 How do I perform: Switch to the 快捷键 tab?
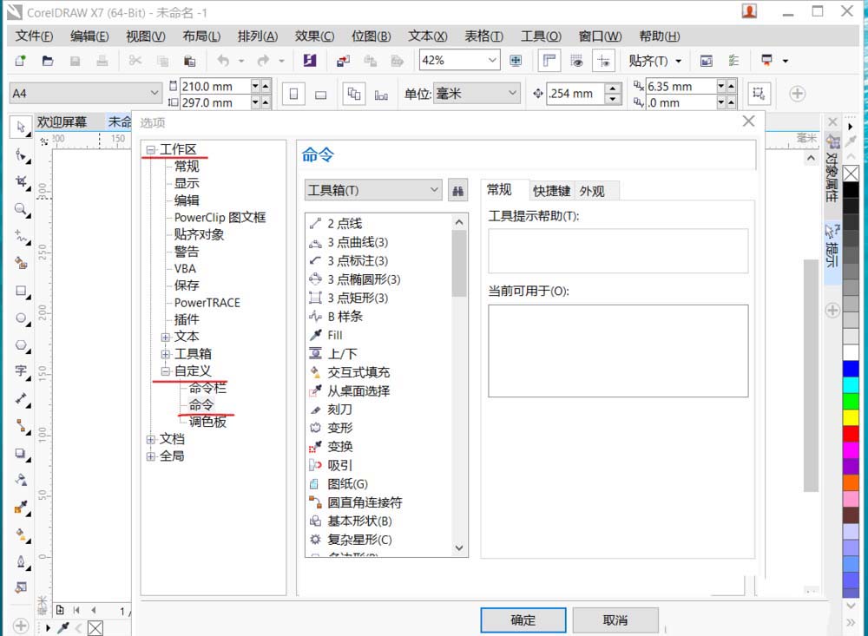(551, 191)
